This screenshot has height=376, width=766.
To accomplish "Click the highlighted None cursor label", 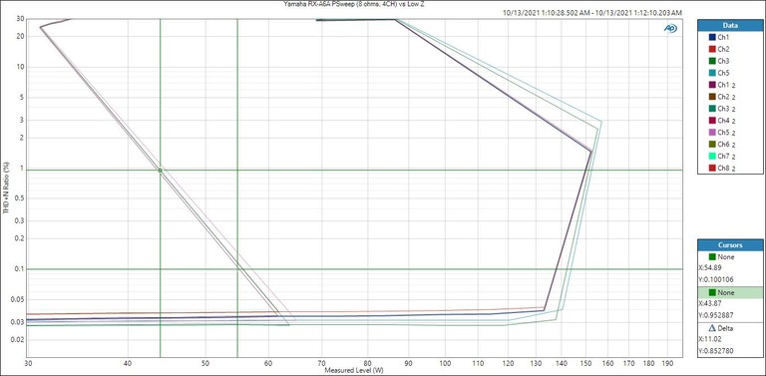I will [x=726, y=292].
